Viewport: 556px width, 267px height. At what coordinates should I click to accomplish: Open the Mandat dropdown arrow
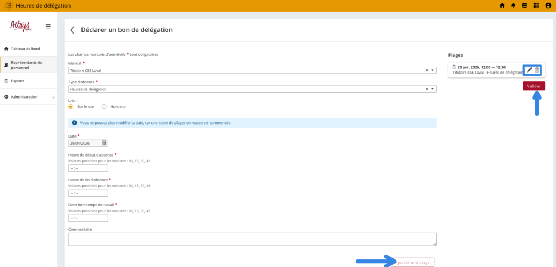[x=433, y=70]
